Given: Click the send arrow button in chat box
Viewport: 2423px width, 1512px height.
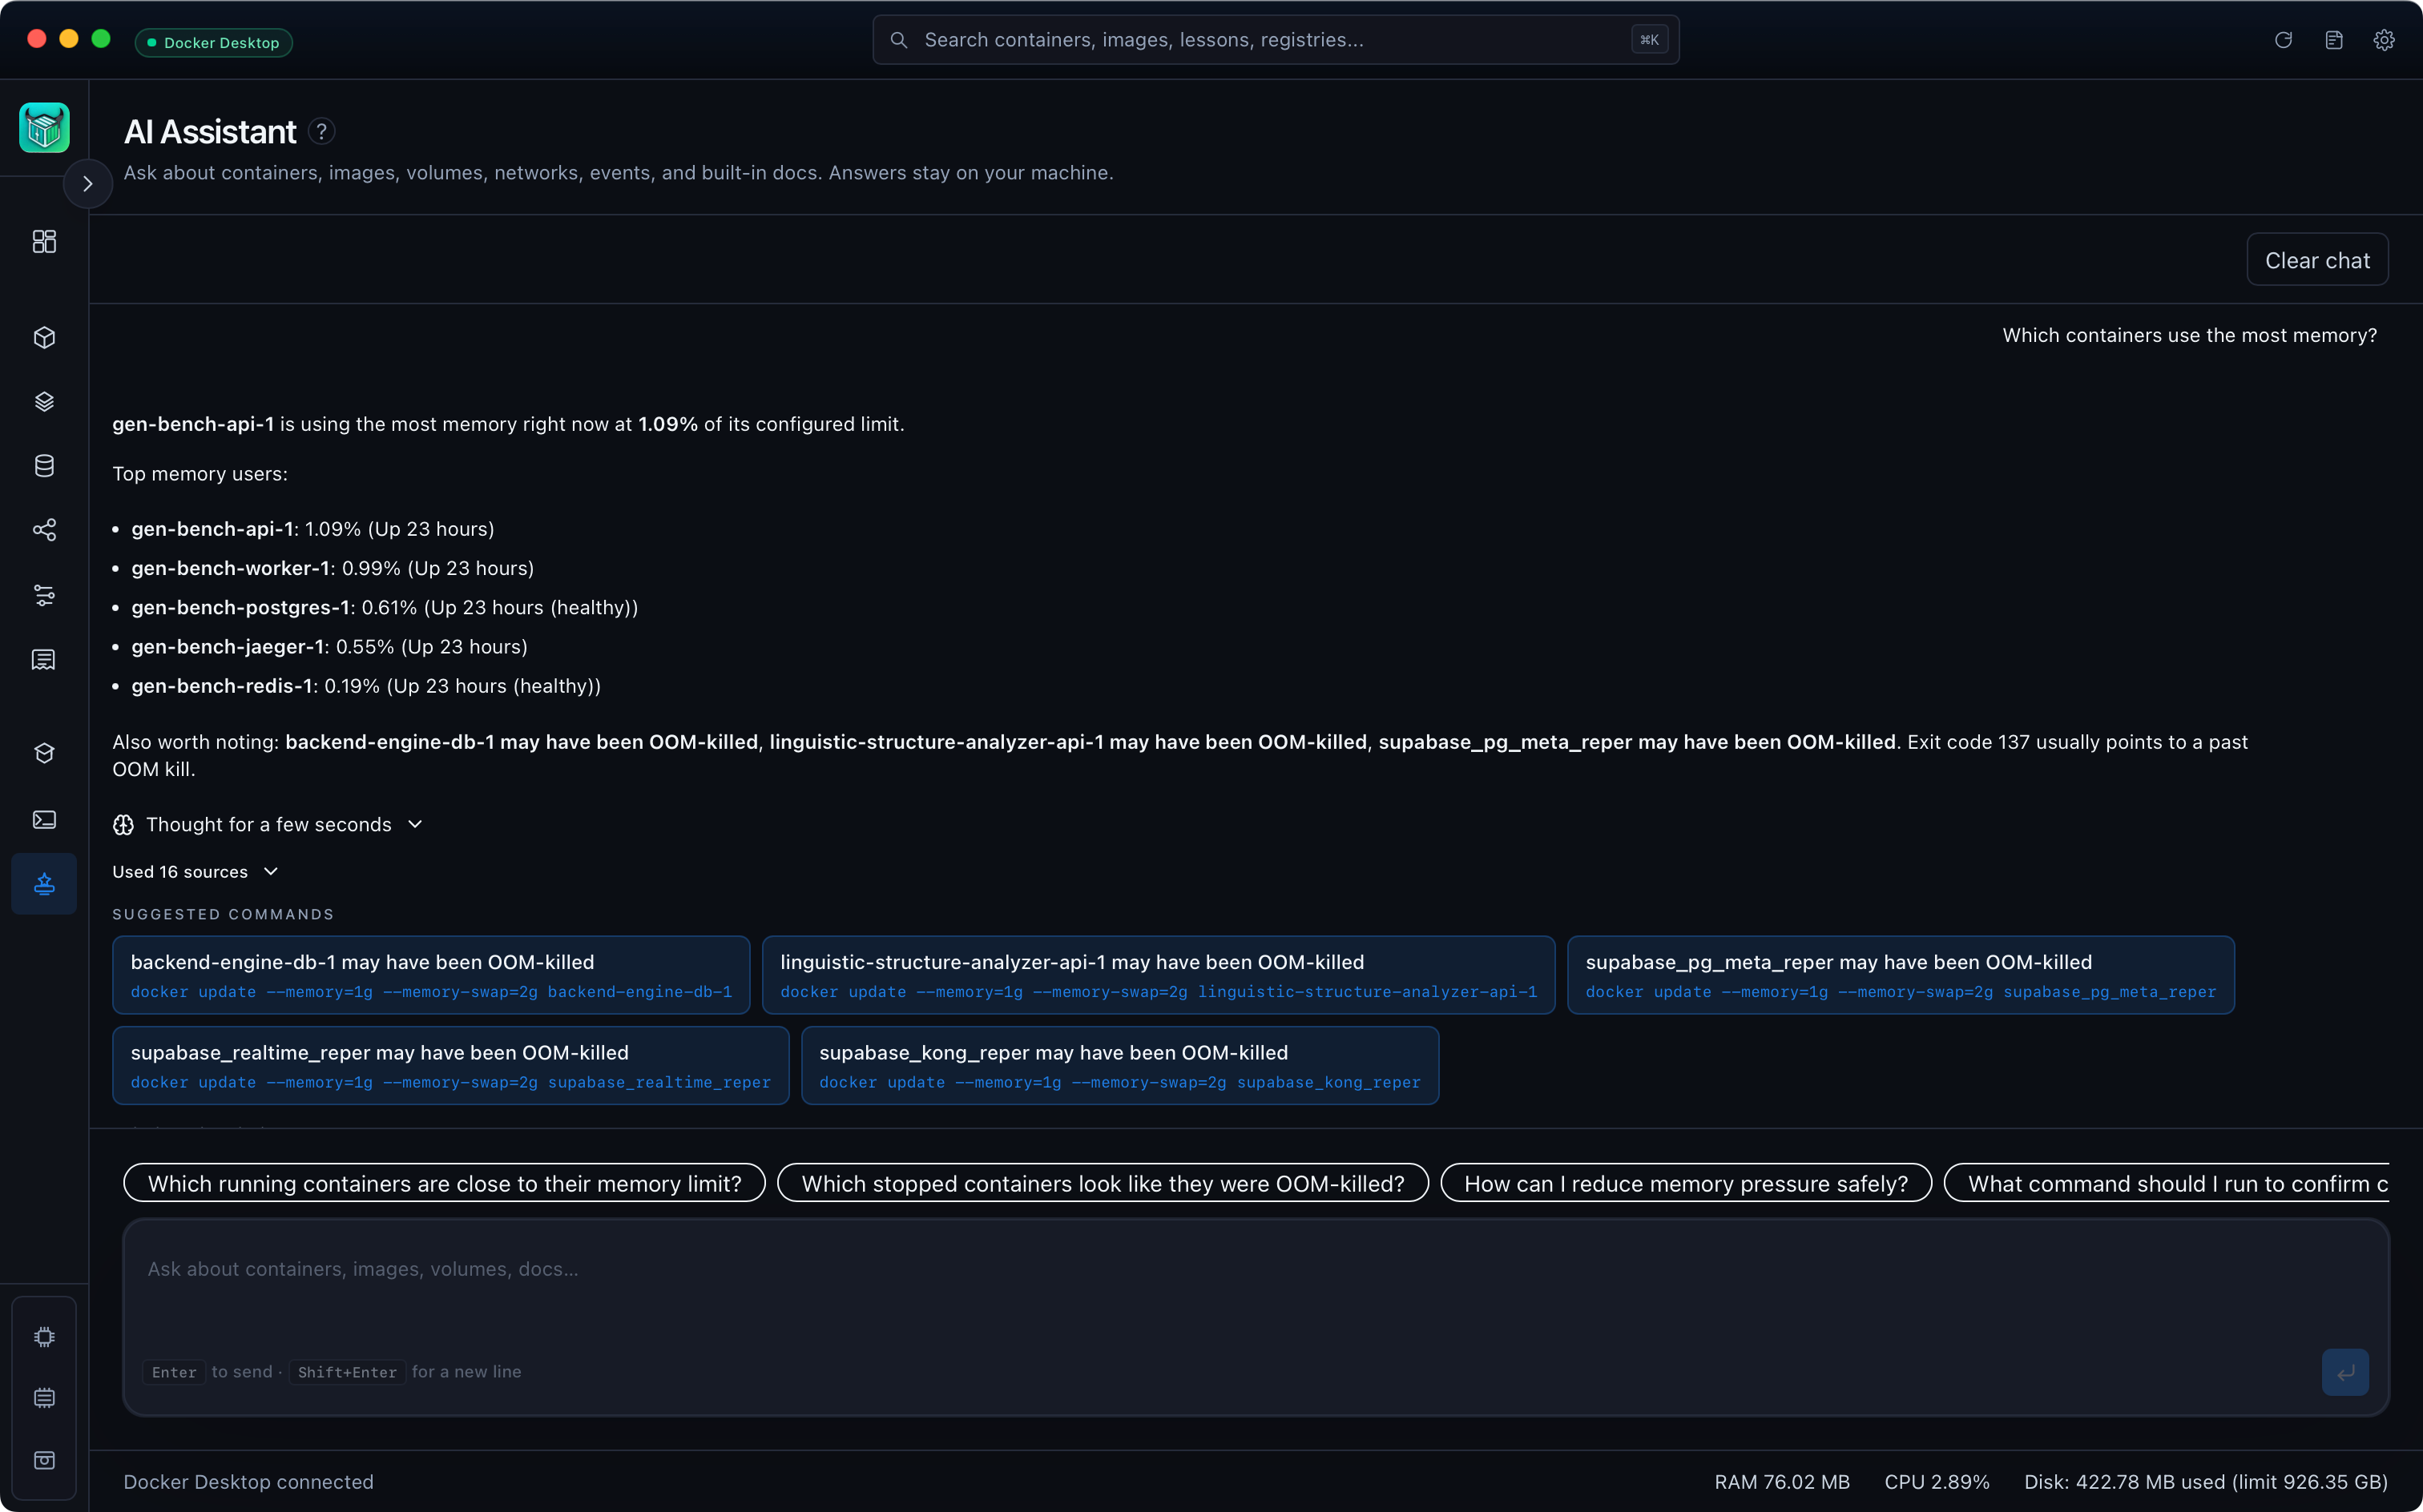Looking at the screenshot, I should pos(2345,1372).
